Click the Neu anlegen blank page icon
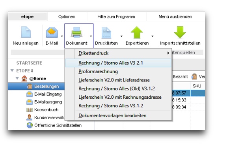The width and height of the screenshot is (229, 152). pyautogui.click(x=26, y=32)
